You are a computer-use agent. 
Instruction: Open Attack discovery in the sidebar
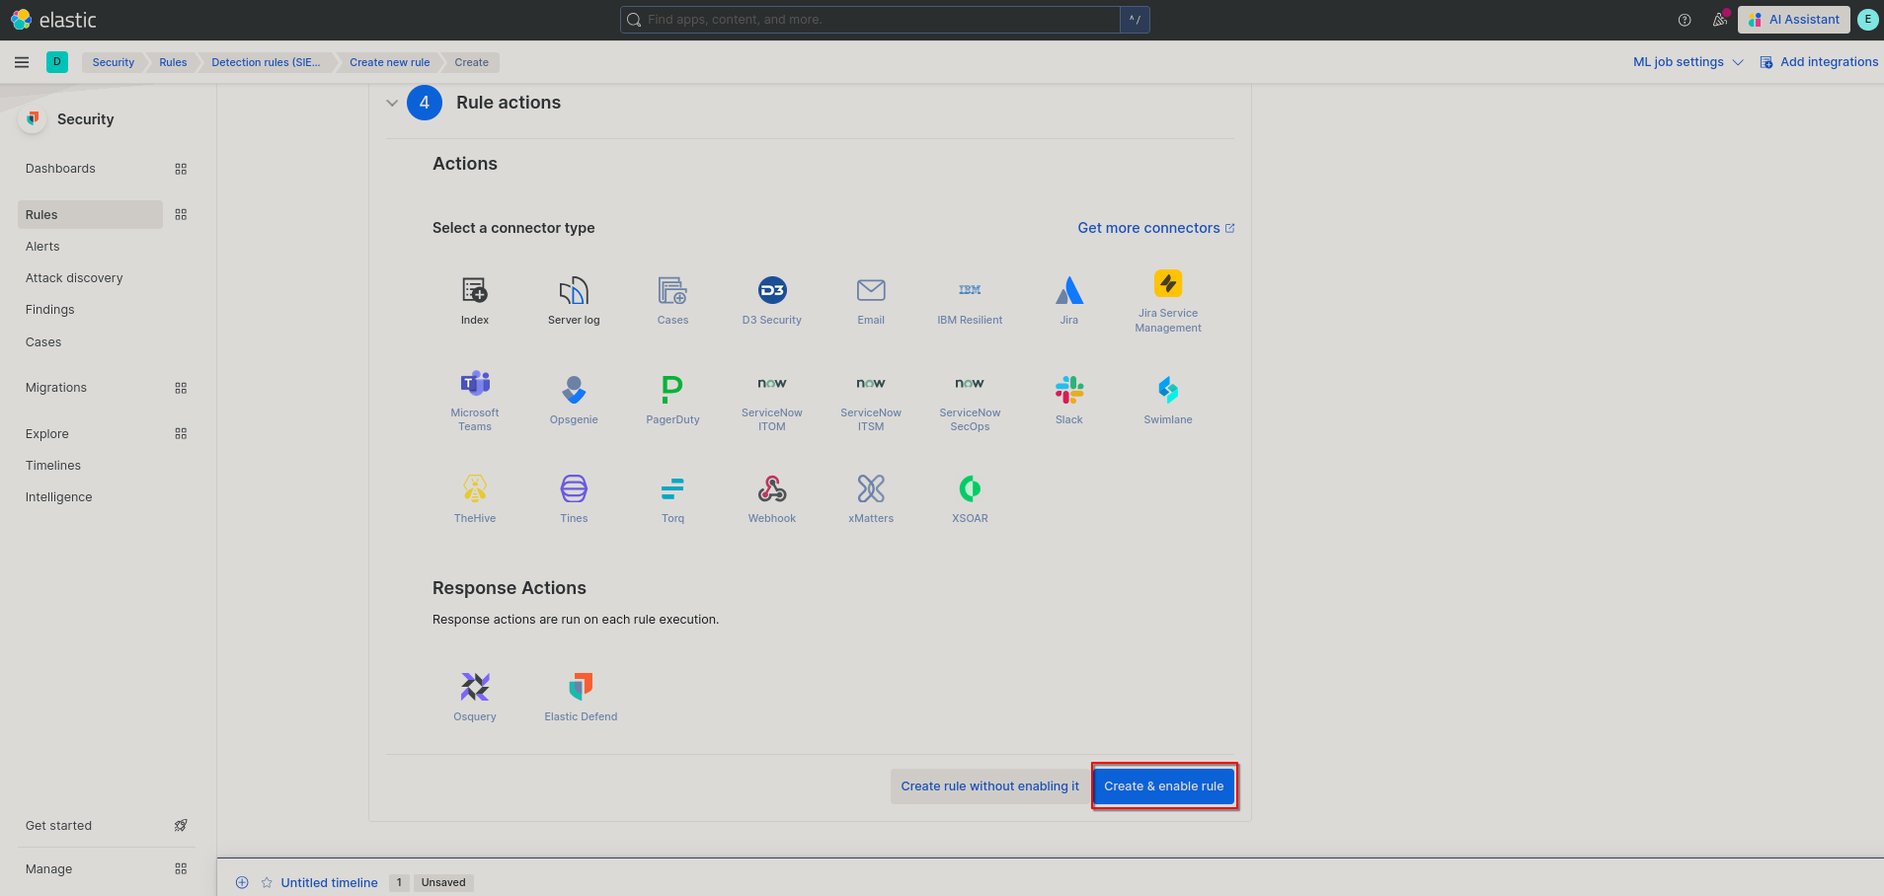[x=74, y=278]
